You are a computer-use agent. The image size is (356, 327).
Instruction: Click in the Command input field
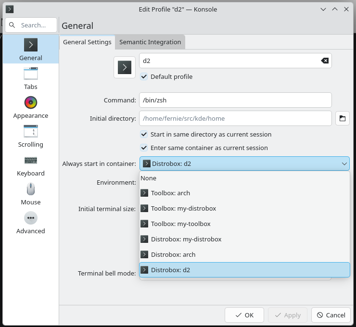[x=235, y=100]
